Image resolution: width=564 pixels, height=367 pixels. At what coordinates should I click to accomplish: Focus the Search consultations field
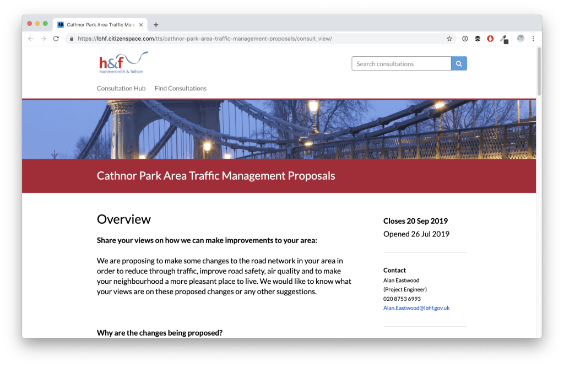click(x=402, y=64)
